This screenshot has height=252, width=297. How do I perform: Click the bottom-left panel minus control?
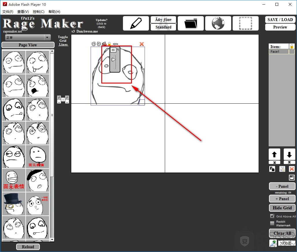pyautogui.click(x=59, y=102)
